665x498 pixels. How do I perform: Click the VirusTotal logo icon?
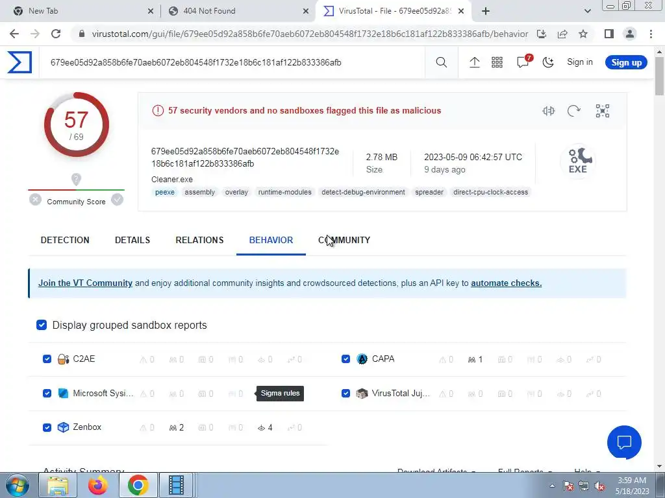coord(19,62)
